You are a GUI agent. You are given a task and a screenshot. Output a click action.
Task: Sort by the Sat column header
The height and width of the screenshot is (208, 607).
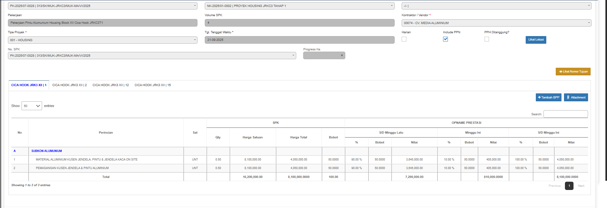[195, 133]
